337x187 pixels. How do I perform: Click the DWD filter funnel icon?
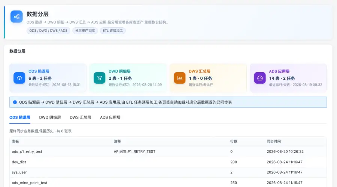100,78
